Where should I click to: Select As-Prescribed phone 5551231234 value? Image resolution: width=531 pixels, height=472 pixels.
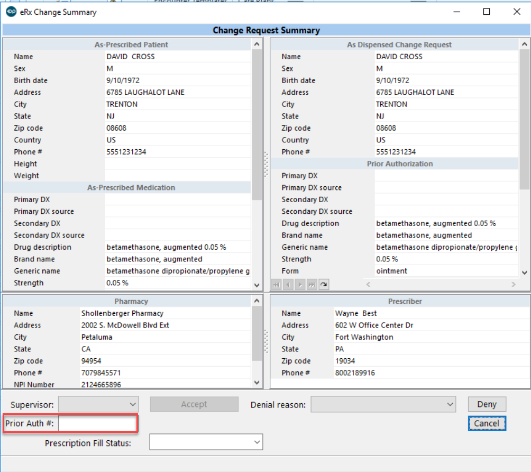click(126, 152)
